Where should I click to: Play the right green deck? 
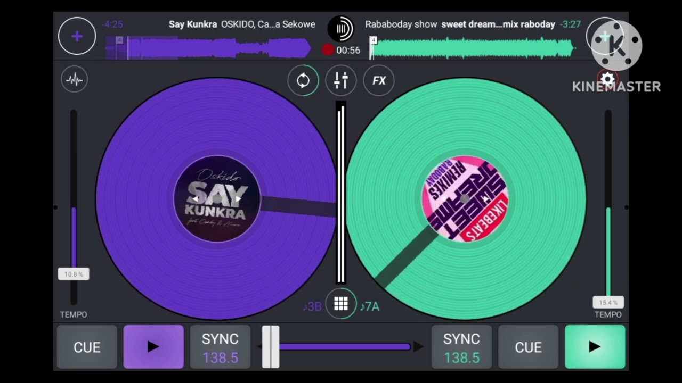(595, 347)
